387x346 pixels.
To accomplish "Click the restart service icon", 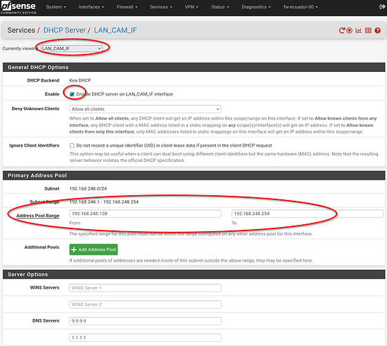I will pos(341,30).
